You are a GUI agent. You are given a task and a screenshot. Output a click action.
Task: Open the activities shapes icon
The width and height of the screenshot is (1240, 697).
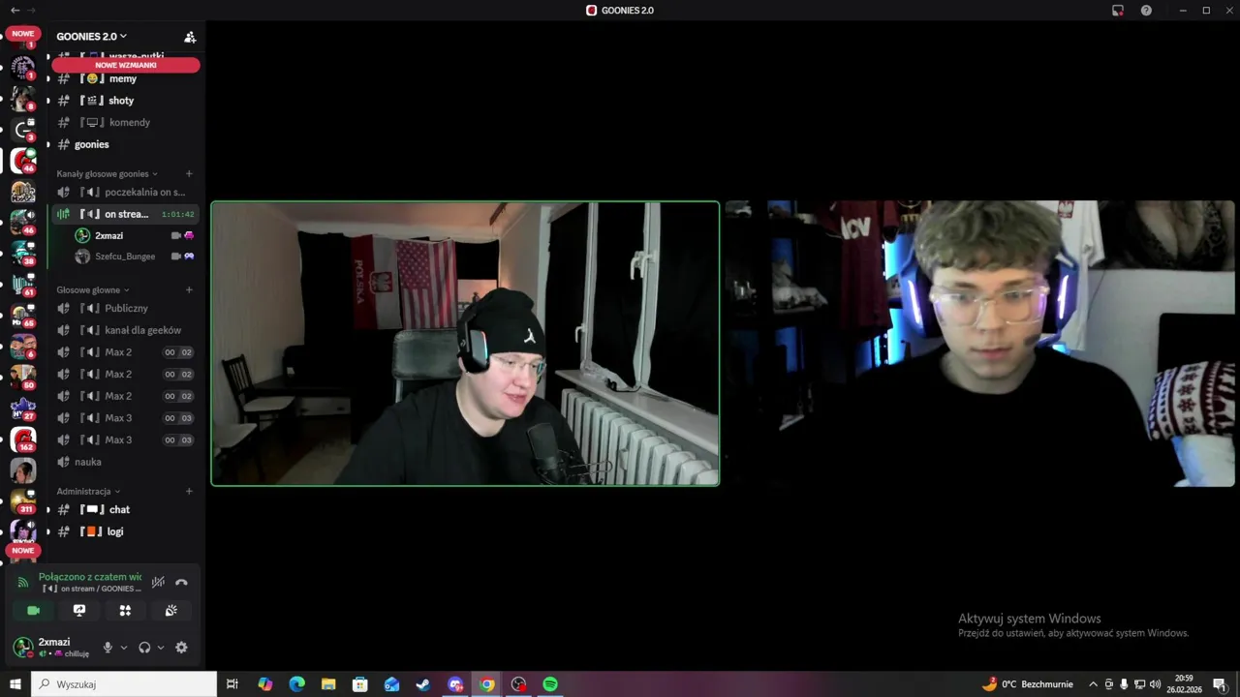coord(125,611)
